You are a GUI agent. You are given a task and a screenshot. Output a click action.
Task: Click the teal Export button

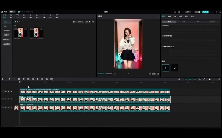pyautogui.click(x=205, y=12)
